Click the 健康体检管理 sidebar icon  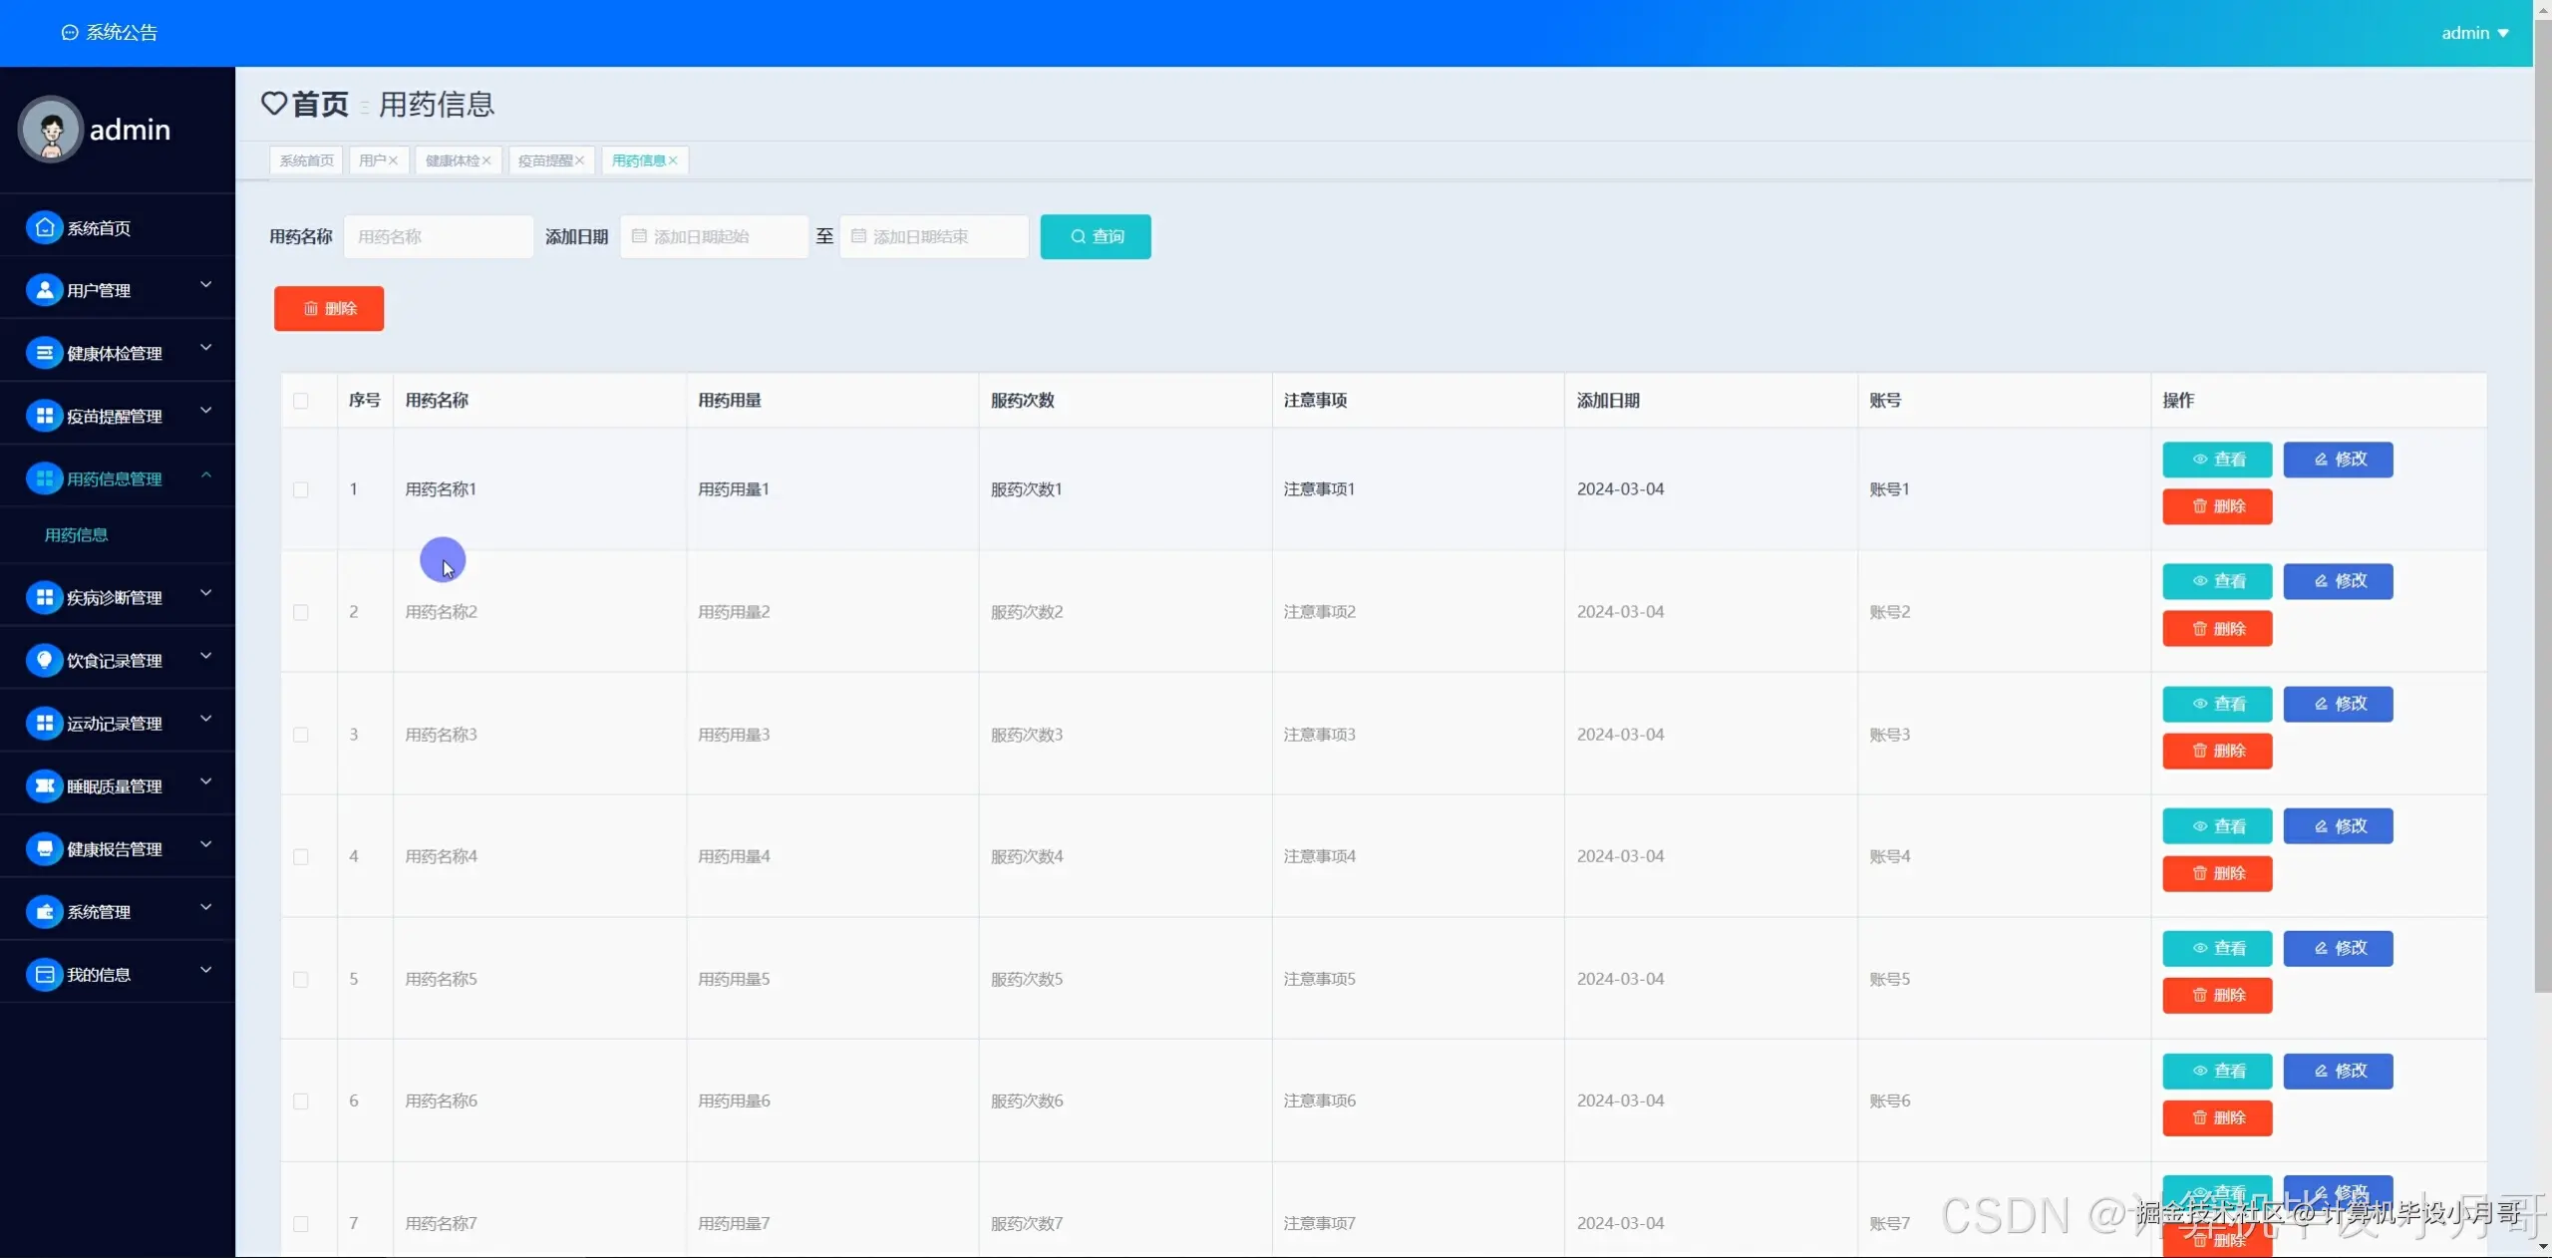(x=44, y=353)
